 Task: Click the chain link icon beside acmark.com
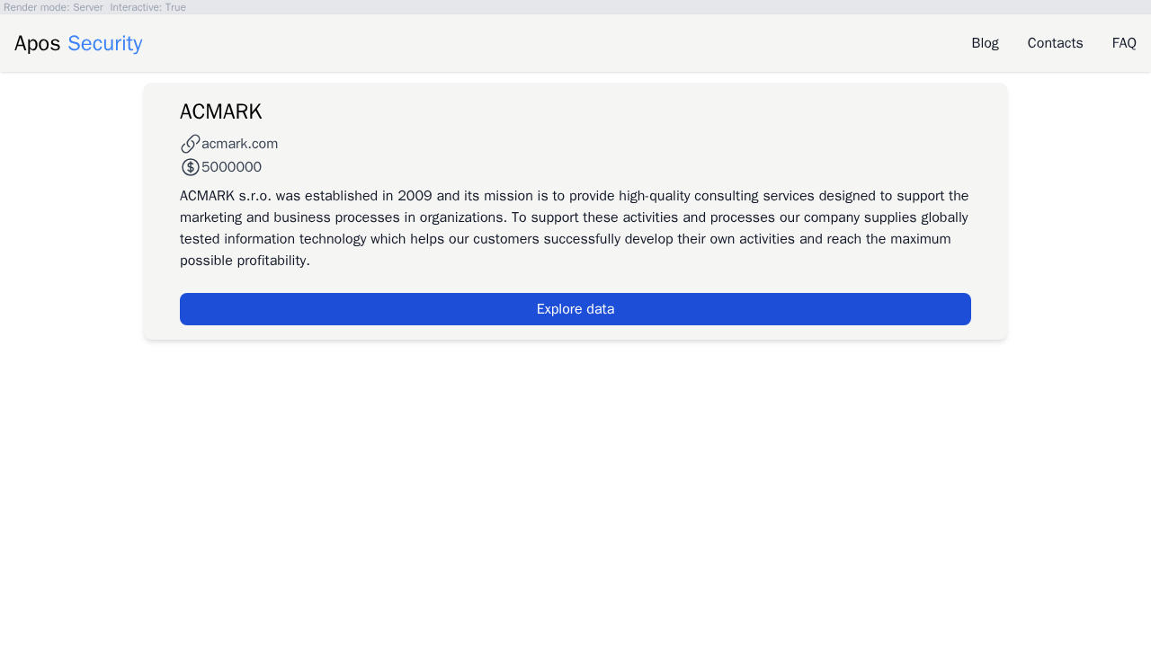pos(191,144)
